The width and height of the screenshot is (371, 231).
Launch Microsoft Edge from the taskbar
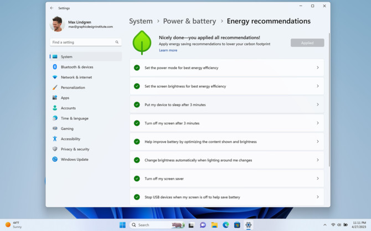(x=226, y=225)
